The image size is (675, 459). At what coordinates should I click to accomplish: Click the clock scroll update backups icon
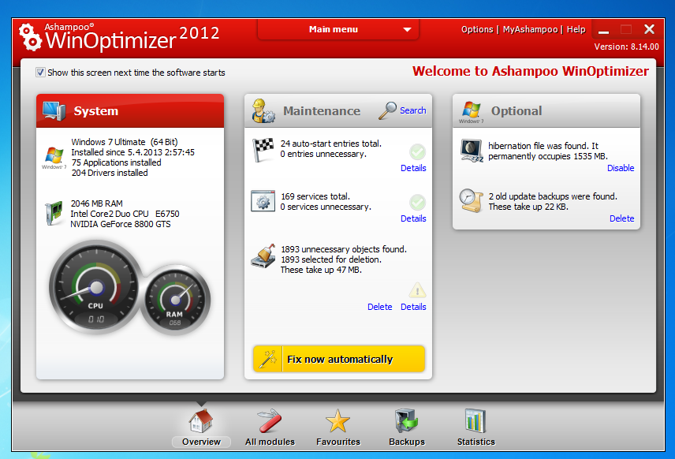click(x=472, y=200)
